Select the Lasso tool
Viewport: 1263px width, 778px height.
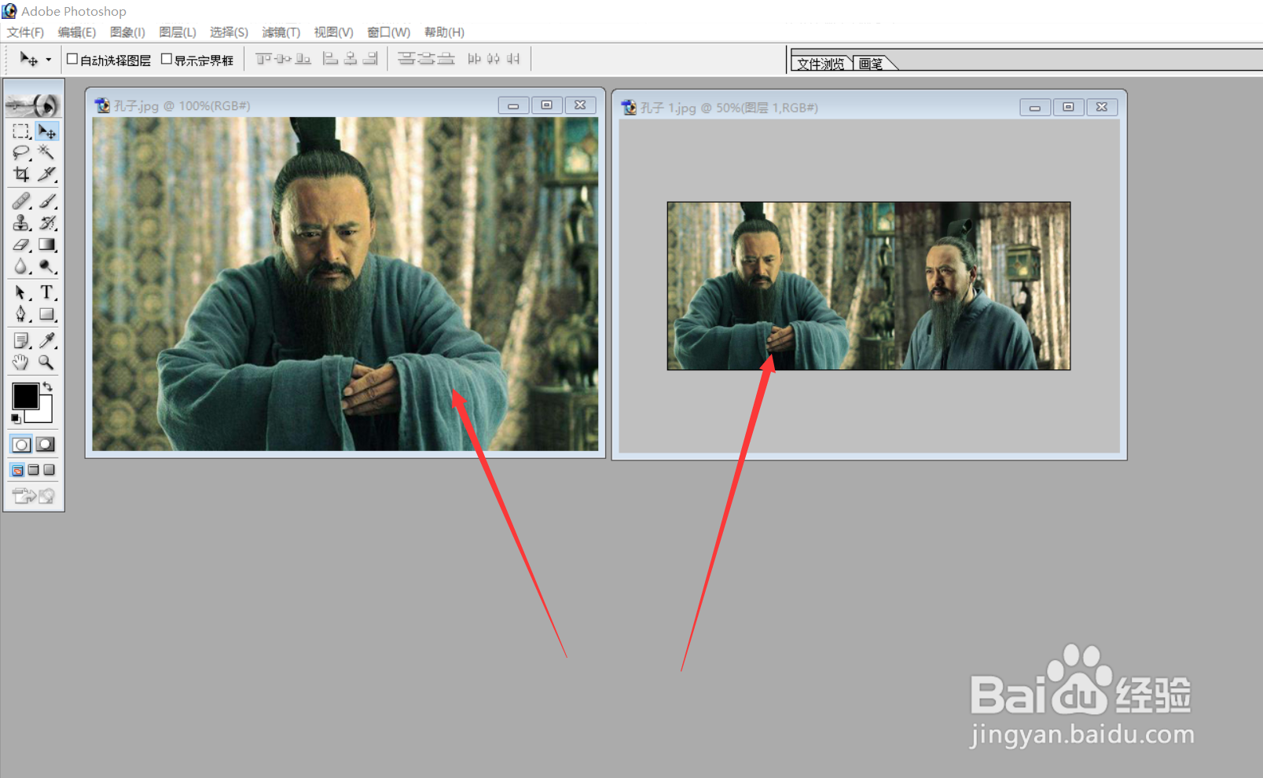pos(21,152)
